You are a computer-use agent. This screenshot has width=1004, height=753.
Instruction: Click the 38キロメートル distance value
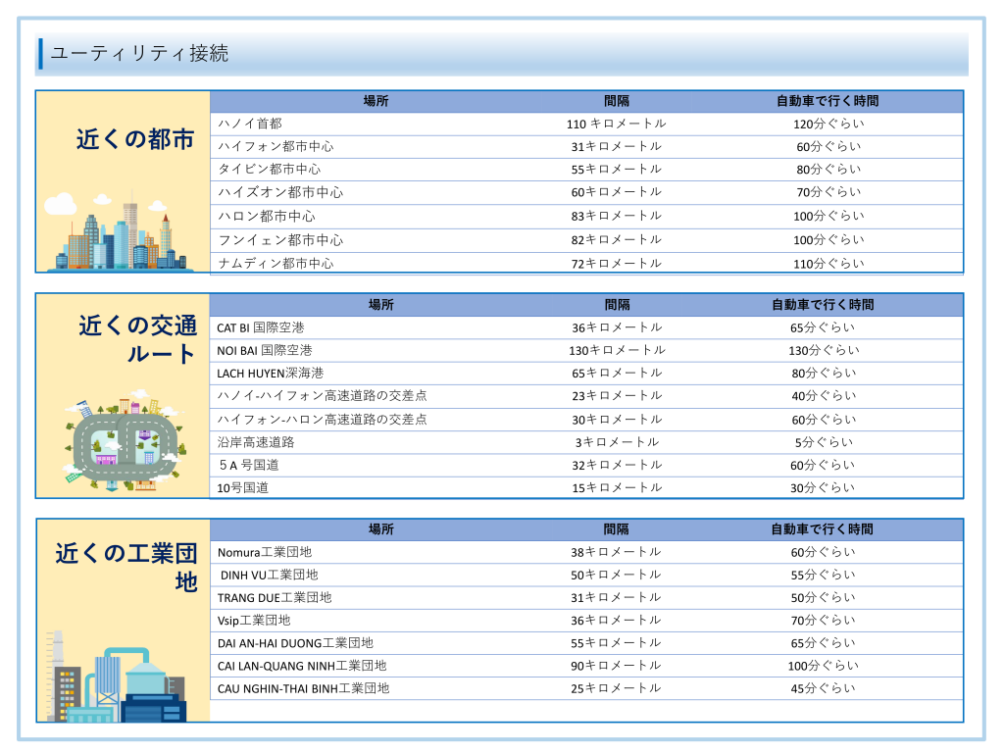point(616,552)
